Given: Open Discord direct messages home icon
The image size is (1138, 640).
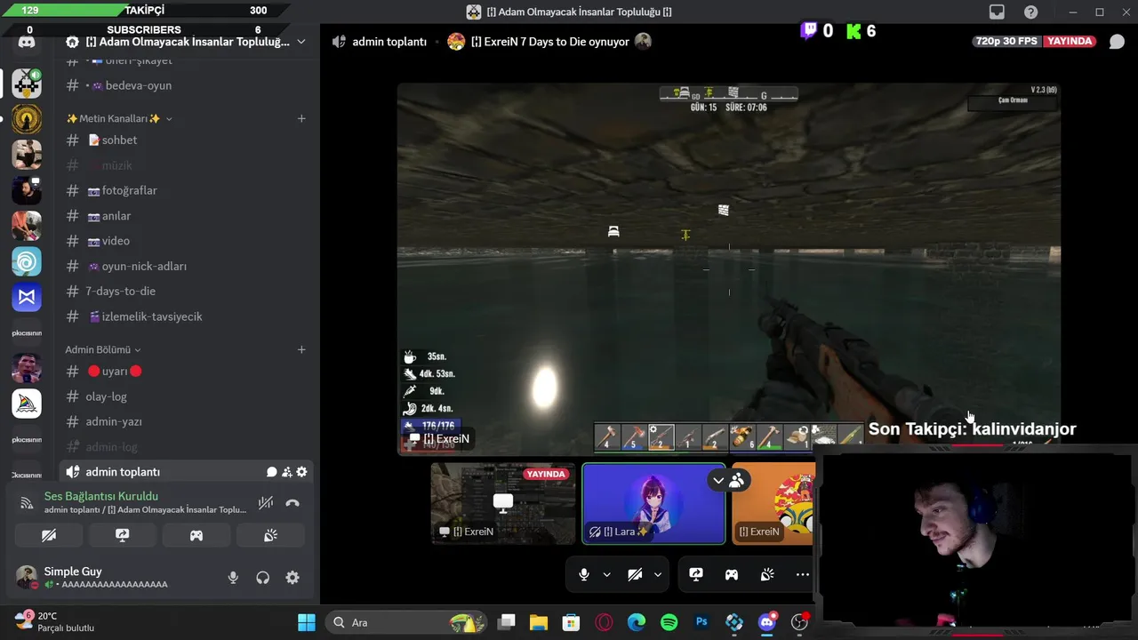Looking at the screenshot, I should click(x=27, y=42).
